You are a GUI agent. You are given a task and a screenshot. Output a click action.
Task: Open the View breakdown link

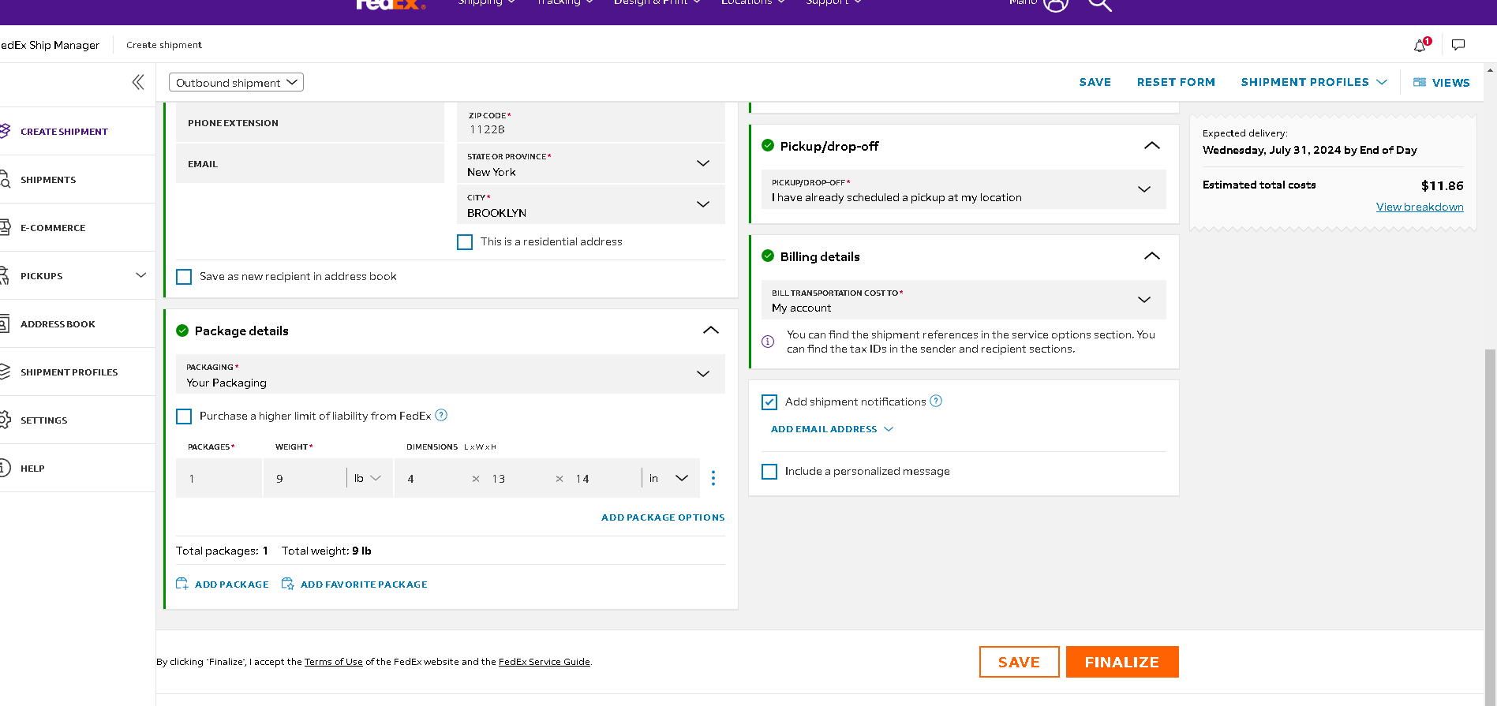[x=1420, y=207]
